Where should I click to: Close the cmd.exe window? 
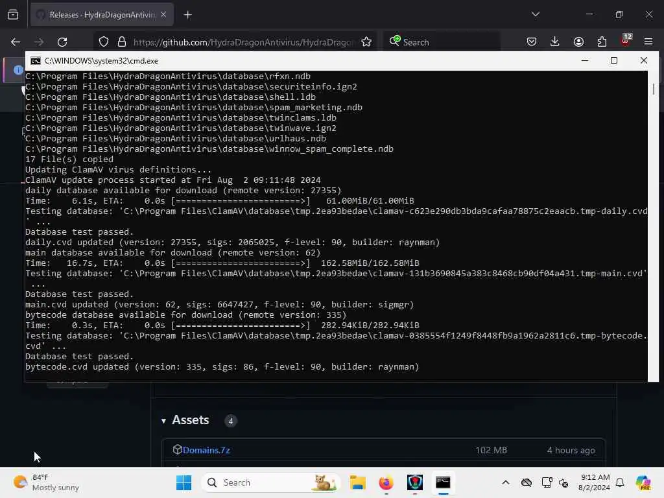coord(644,60)
